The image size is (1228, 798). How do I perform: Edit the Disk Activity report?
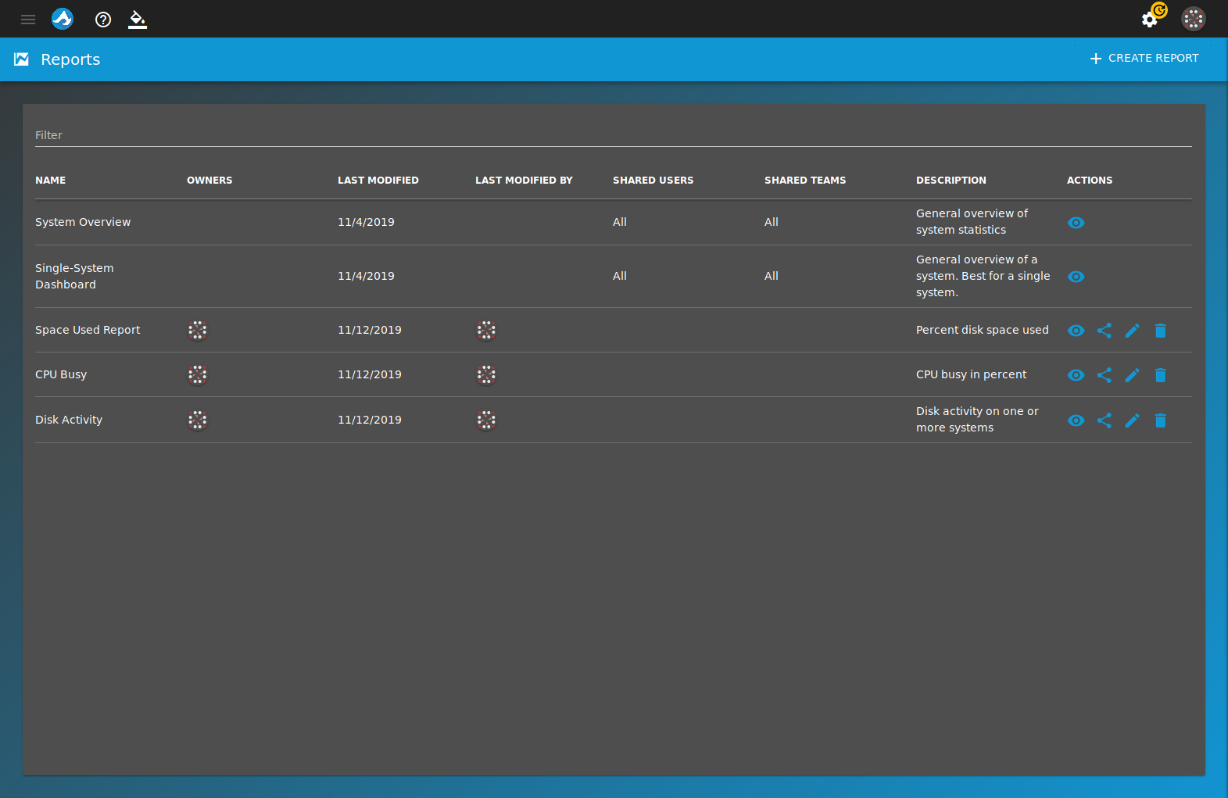(1133, 420)
